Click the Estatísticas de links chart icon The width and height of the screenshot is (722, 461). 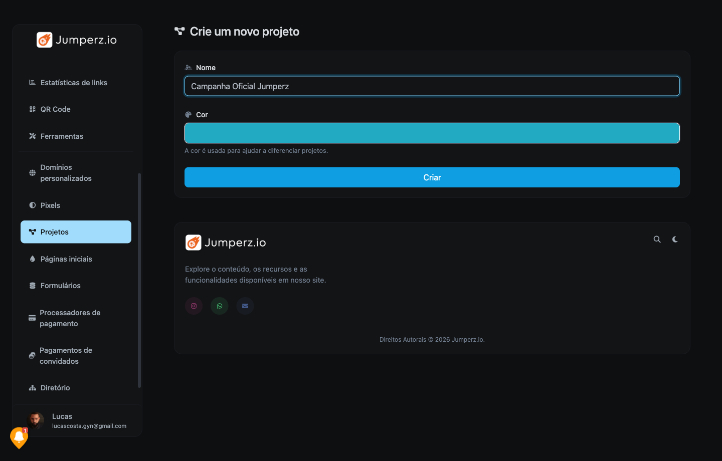[x=32, y=82]
